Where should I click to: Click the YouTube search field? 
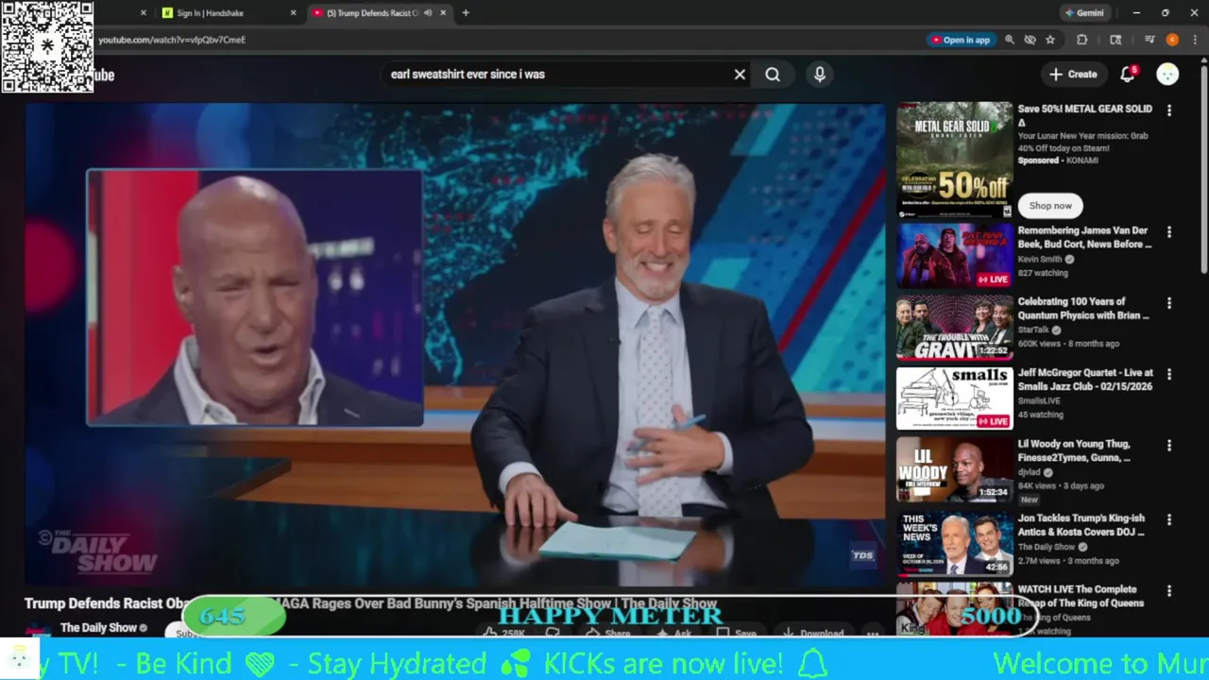click(x=557, y=75)
